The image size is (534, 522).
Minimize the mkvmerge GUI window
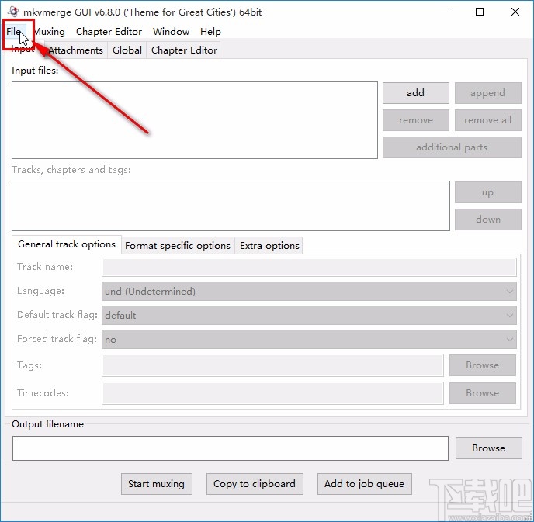click(x=445, y=12)
